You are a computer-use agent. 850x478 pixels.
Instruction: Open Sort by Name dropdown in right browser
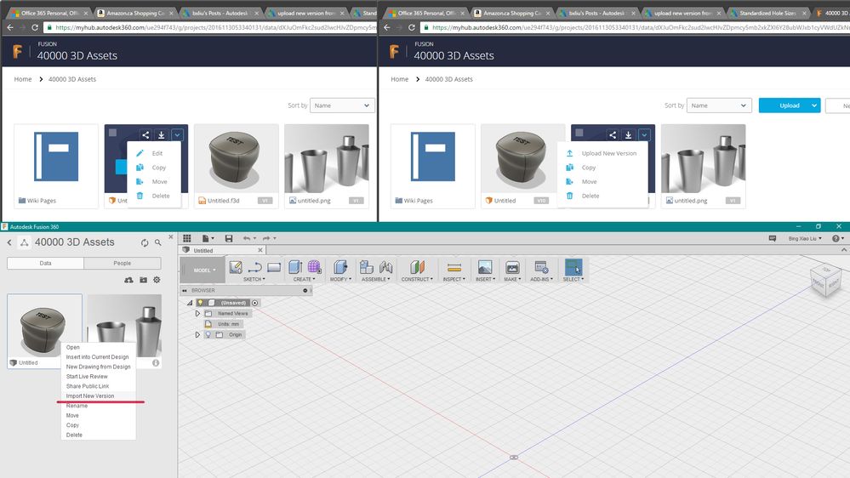coord(719,105)
